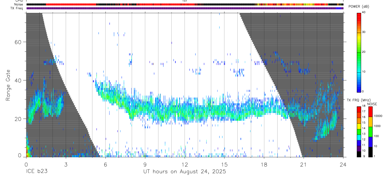Image resolution: width=386 pixels, height=178 pixels.
Task: Click the "NOISE" legend title
Action: coord(372,104)
